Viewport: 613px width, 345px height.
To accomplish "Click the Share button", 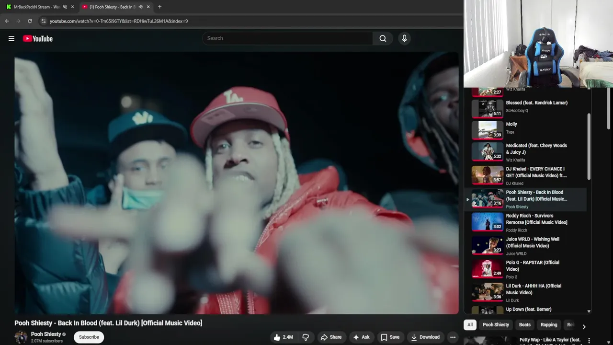I will click(x=331, y=337).
